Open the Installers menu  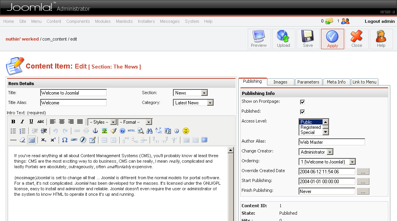[x=147, y=21]
